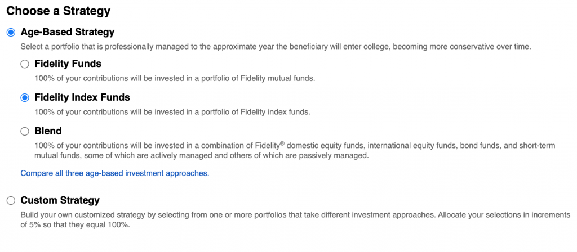The width and height of the screenshot is (577, 252).
Task: Choose the Fidelity Funds radio option
Action: (25, 64)
